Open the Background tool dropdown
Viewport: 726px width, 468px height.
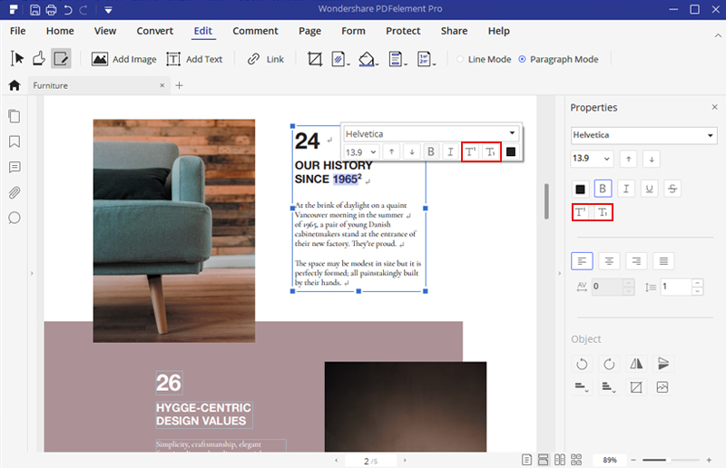368,59
